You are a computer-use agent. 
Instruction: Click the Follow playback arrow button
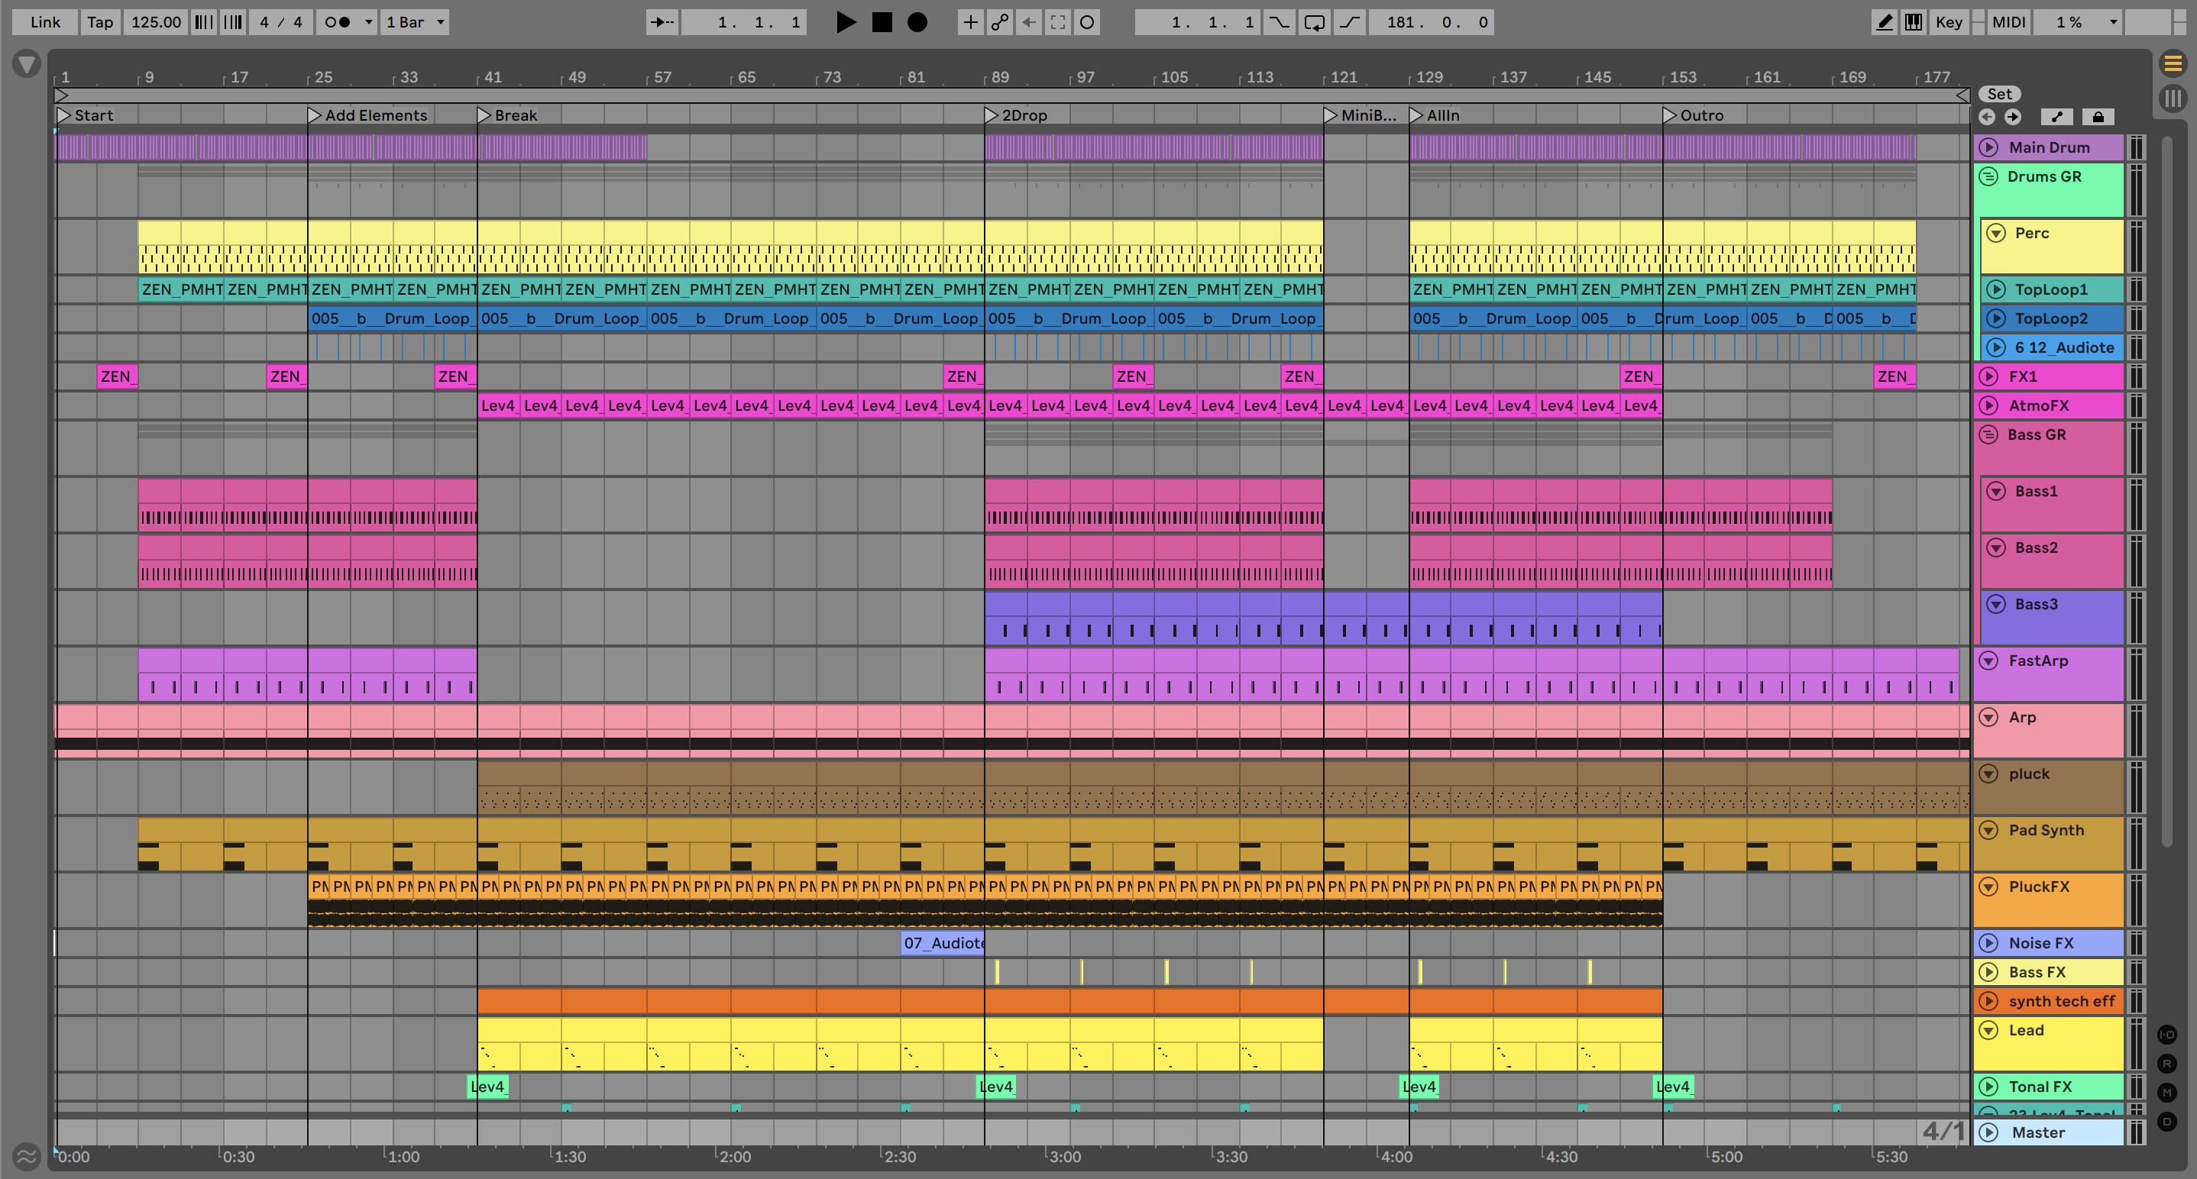662,22
